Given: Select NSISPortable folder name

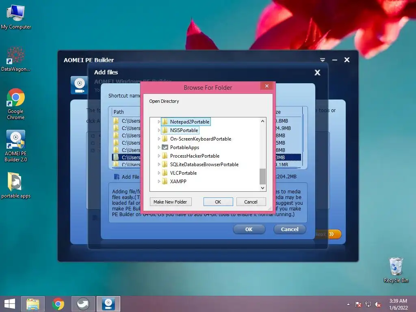Looking at the screenshot, I should (184, 130).
